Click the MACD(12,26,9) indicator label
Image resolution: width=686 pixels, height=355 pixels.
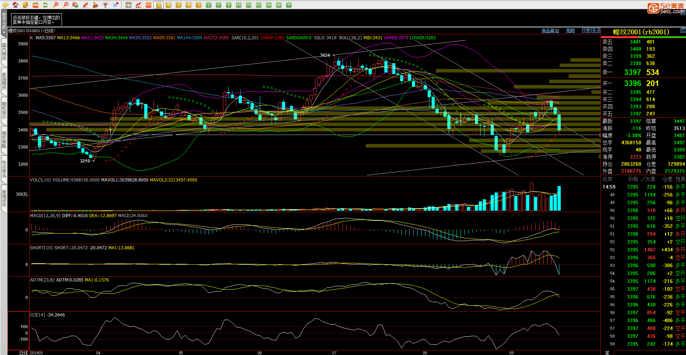[x=45, y=216]
